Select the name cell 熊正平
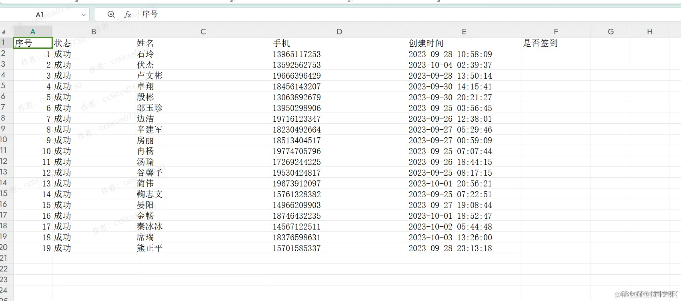Screen dimensions: 681x301 coord(203,248)
